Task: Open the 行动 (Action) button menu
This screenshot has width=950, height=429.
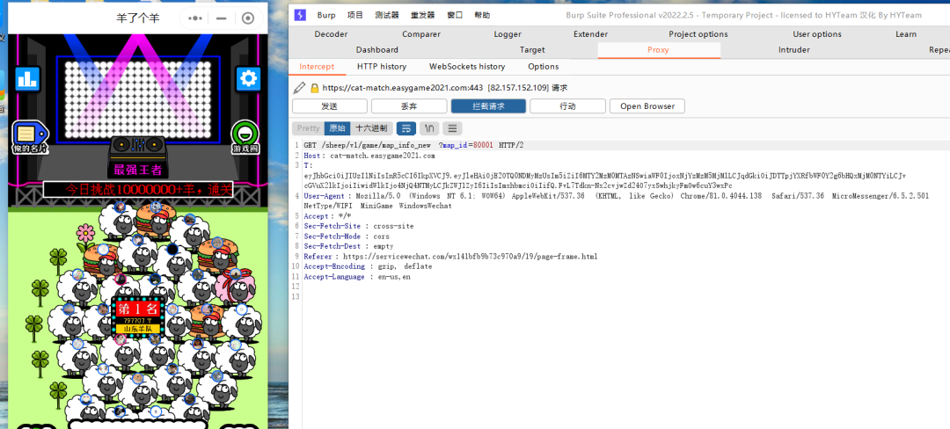Action: [567, 105]
